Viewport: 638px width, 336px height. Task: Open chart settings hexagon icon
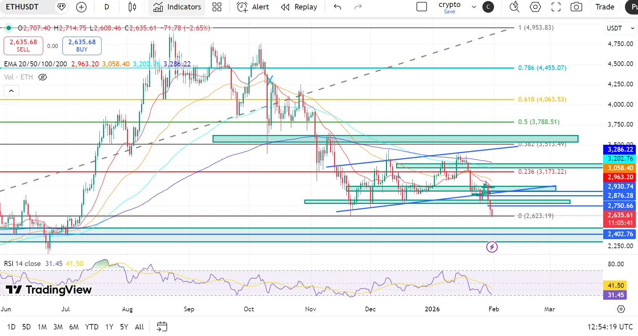pyautogui.click(x=535, y=7)
